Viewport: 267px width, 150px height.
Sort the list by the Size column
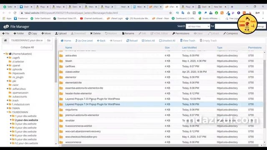pos(167,47)
